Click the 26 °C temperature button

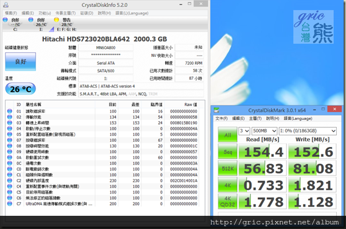[x=20, y=89]
